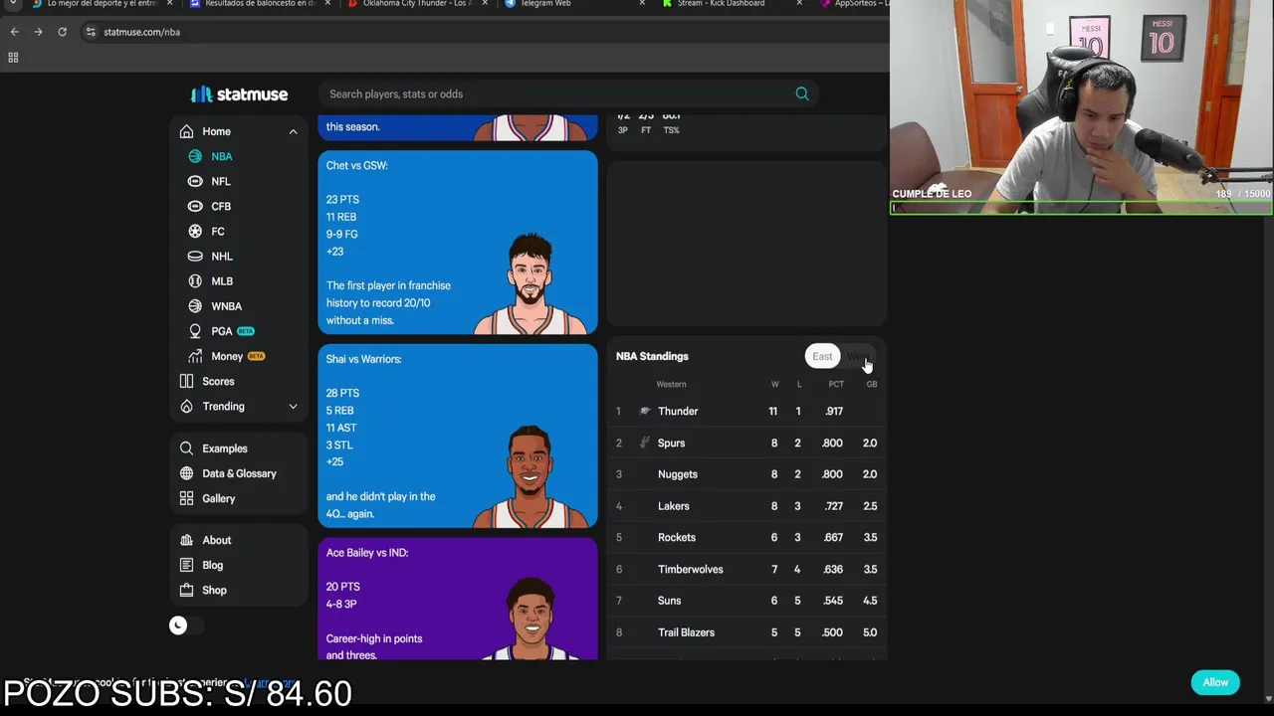Open Rockets team in standings

[677, 537]
